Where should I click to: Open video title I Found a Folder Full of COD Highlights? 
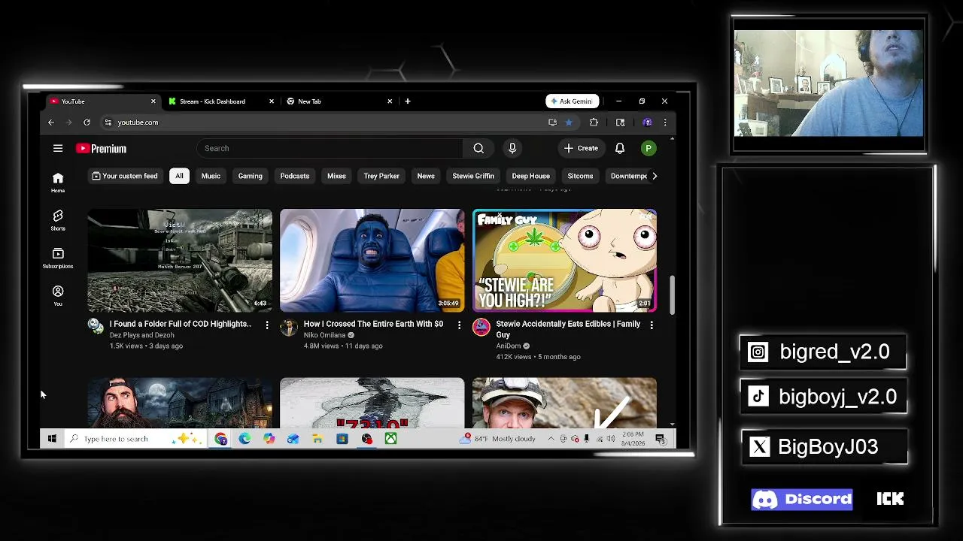181,324
